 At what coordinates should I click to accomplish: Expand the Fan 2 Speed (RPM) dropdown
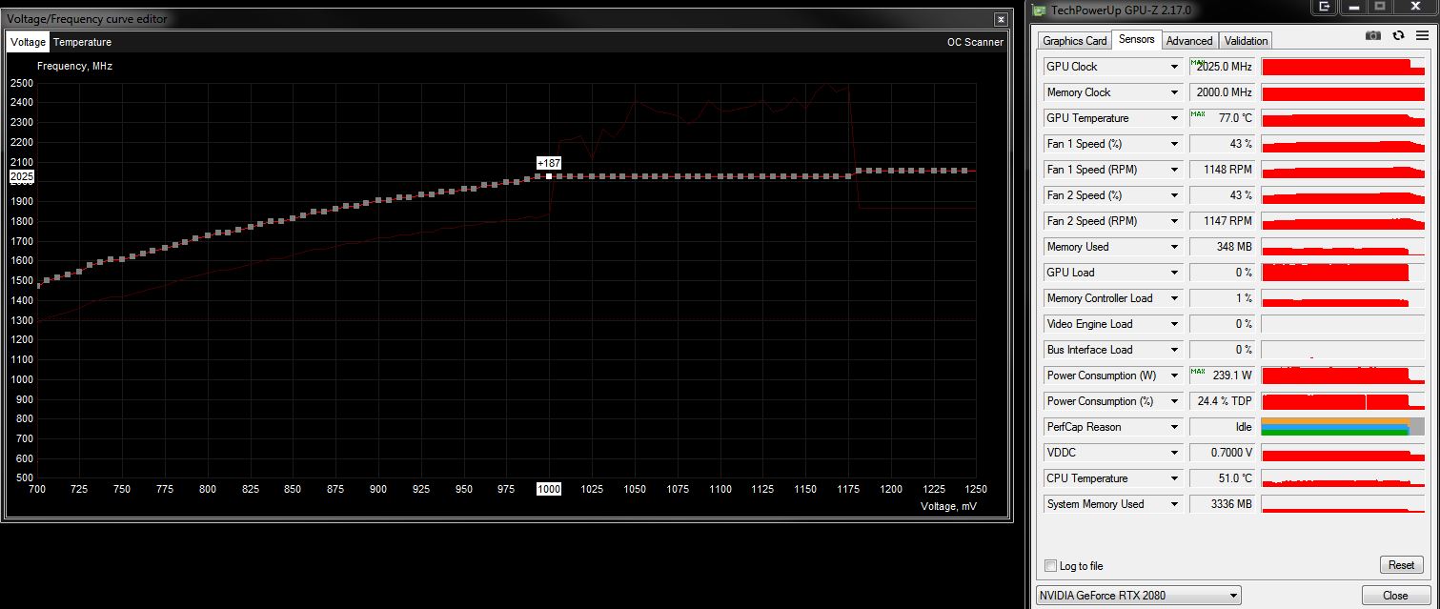pos(1175,221)
